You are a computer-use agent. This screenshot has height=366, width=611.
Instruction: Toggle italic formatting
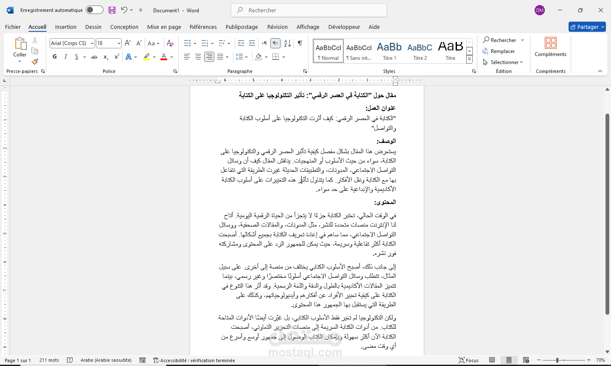[x=65, y=57]
